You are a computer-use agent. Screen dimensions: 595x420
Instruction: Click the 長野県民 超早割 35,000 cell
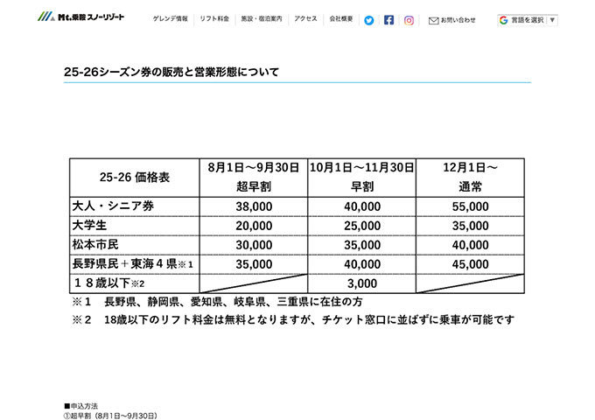[254, 264]
